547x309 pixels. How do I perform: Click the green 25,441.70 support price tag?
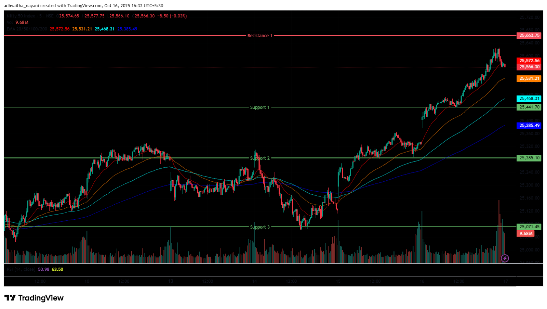point(529,107)
